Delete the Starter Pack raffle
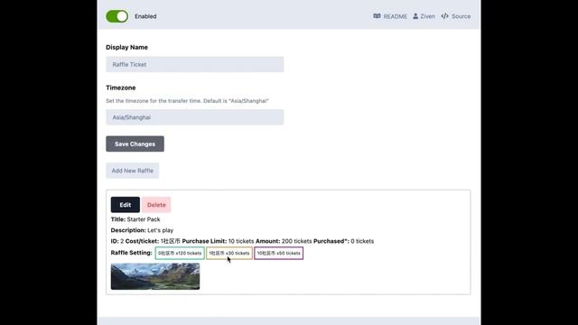The image size is (578, 325). point(156,205)
